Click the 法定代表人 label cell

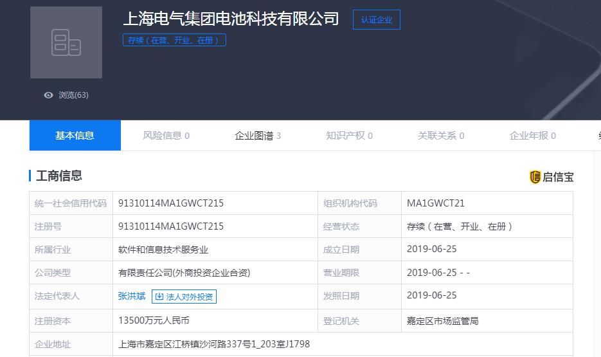click(x=71, y=297)
